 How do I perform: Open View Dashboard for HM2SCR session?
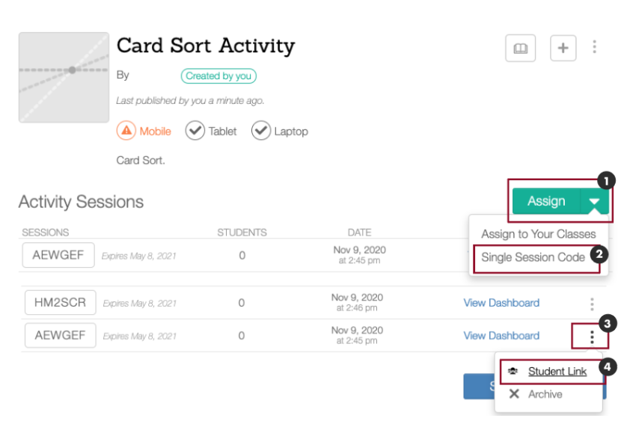(501, 303)
